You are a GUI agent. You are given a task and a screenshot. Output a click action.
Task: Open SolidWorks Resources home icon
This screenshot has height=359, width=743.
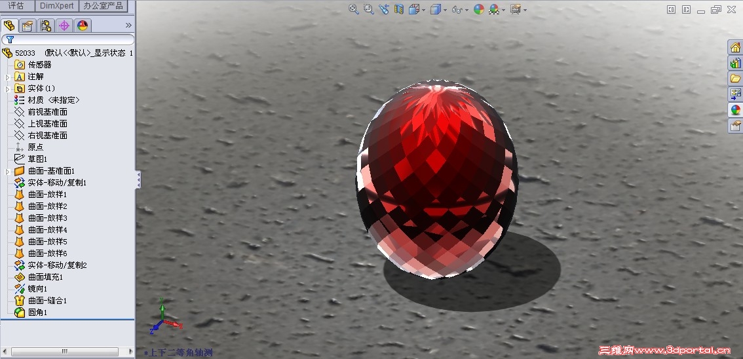(x=735, y=47)
